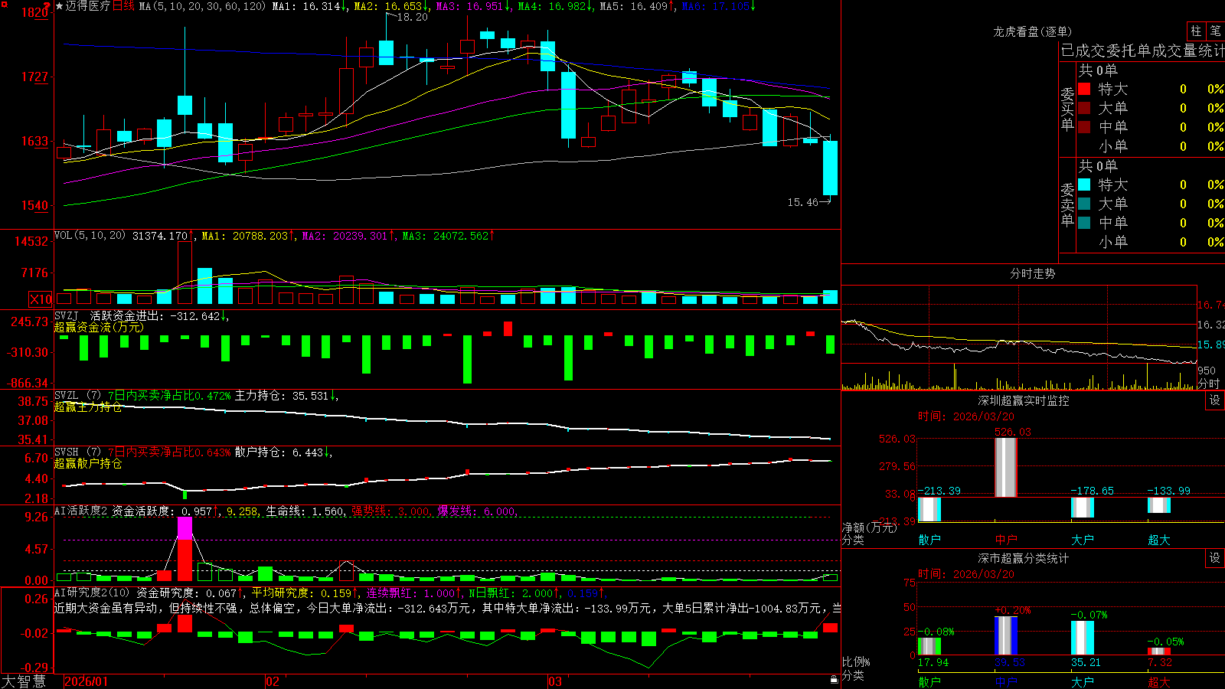The width and height of the screenshot is (1225, 689).
Task: Click the red question mark help icon
Action: 48,5
